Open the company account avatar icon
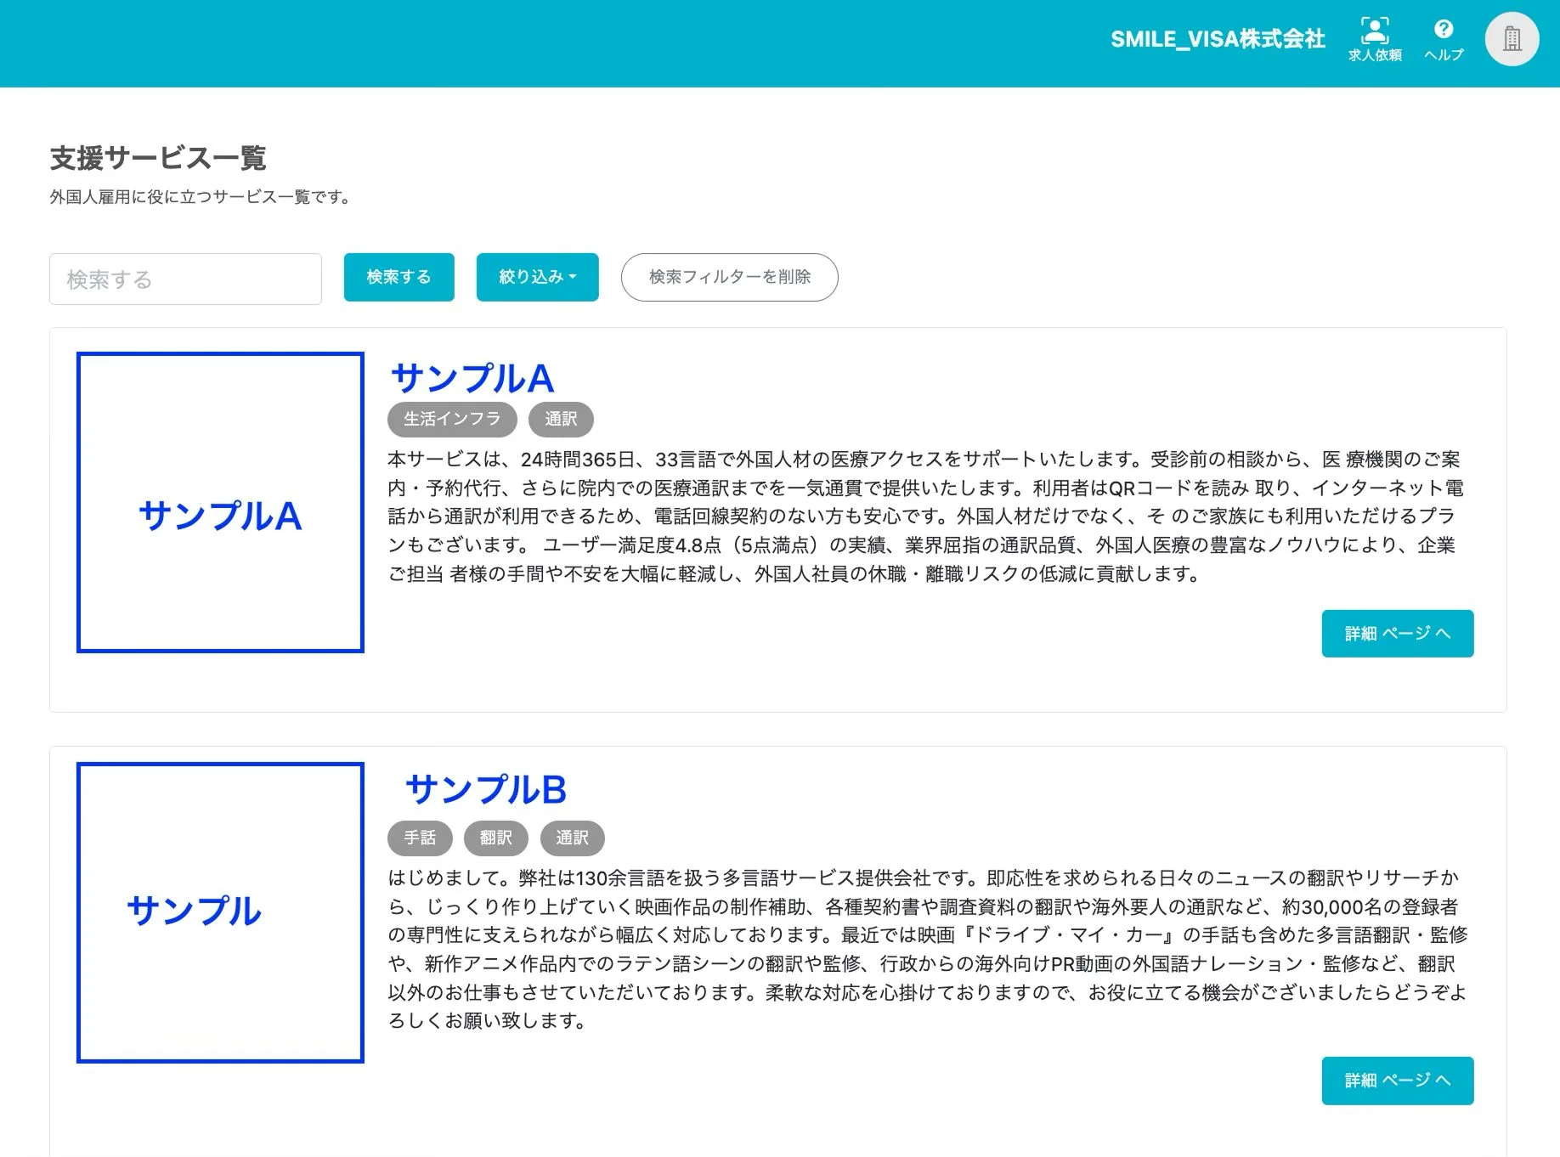The width and height of the screenshot is (1560, 1157). coord(1512,38)
